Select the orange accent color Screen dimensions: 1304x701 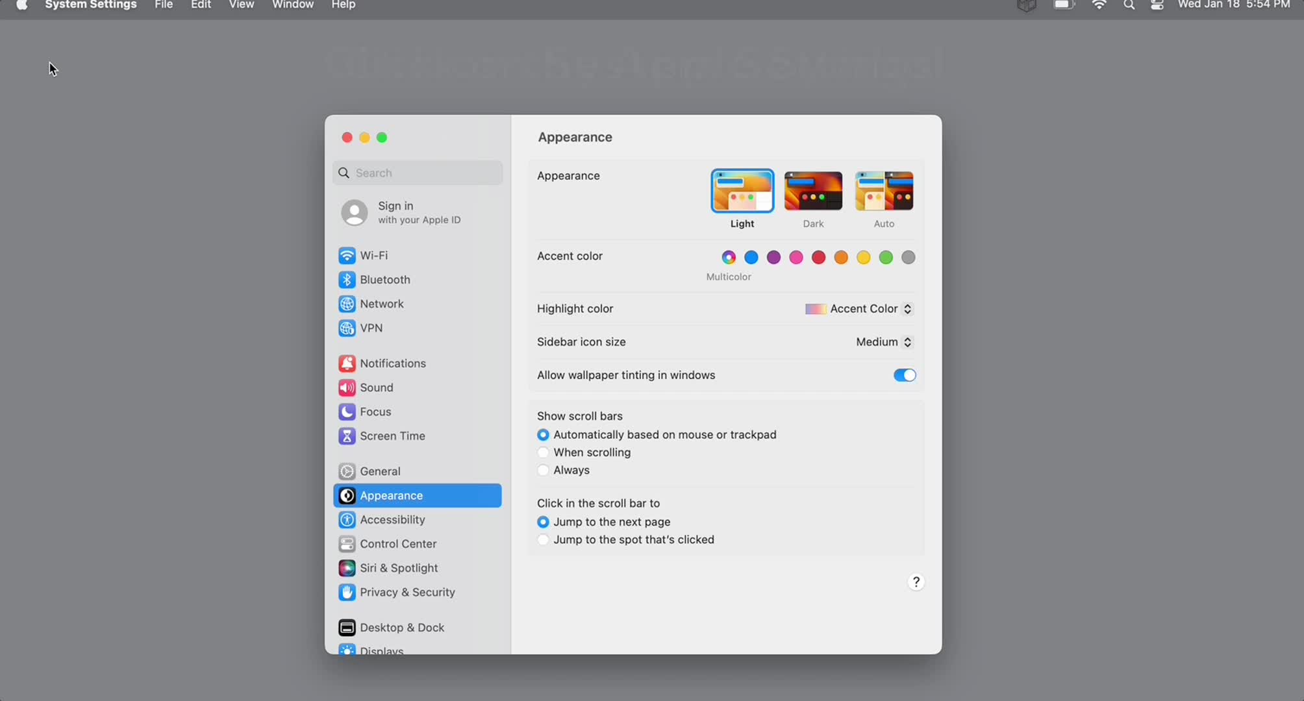pos(841,258)
